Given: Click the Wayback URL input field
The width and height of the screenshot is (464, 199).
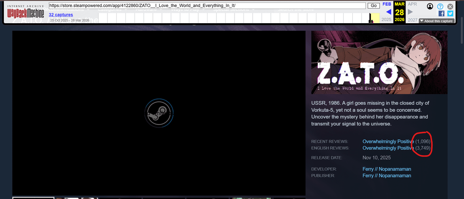Looking at the screenshot, I should point(207,6).
